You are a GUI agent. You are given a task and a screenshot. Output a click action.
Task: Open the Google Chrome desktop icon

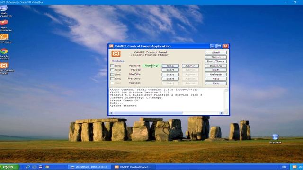pyautogui.click(x=4, y=51)
